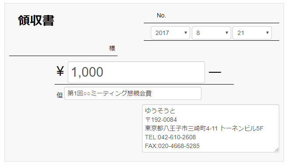The height and width of the screenshot is (166, 288).
Task: Click the 様 honorific label
Action: 112,49
